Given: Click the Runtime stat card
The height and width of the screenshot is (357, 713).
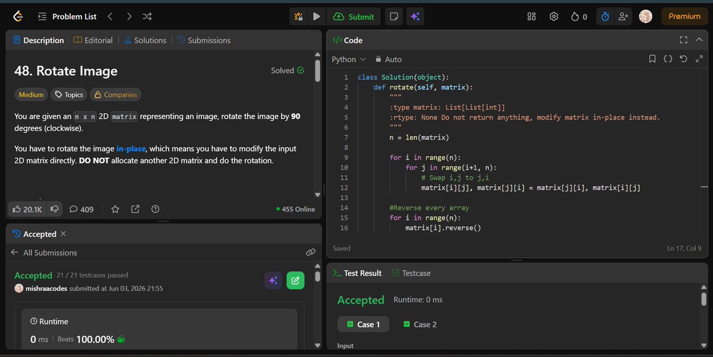Looking at the screenshot, I should (x=159, y=330).
